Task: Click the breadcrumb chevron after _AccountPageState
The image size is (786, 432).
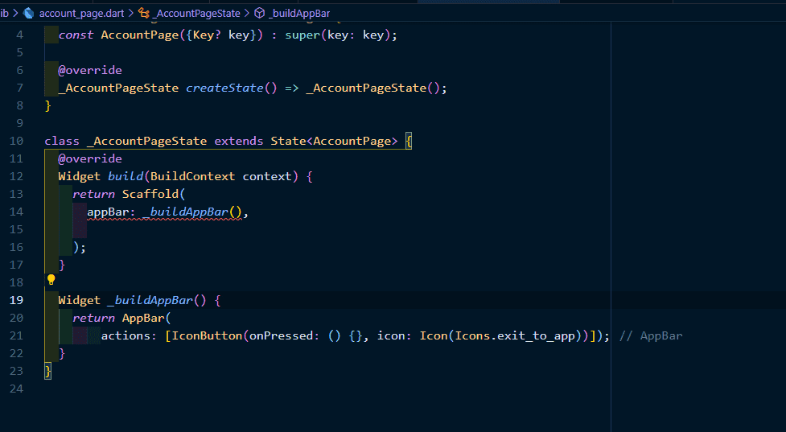Action: click(247, 13)
